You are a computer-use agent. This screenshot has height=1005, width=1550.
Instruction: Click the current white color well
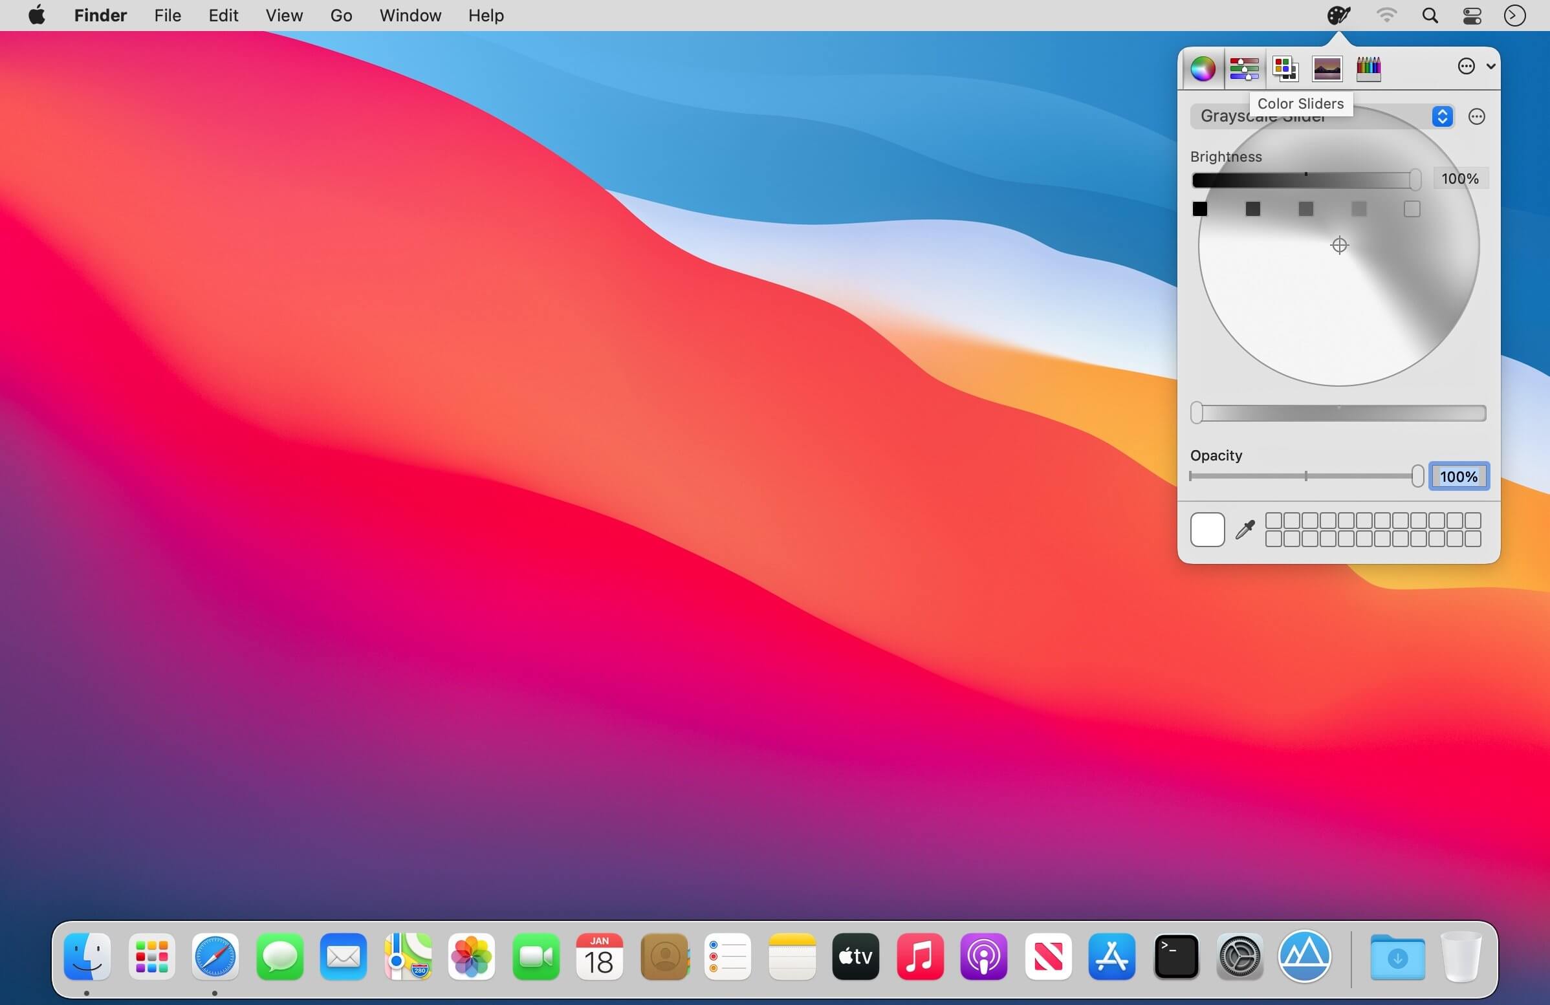click(x=1206, y=529)
